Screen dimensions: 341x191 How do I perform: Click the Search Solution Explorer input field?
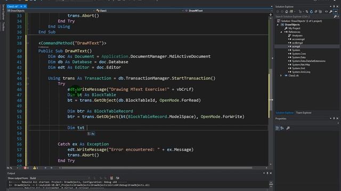(x=304, y=16)
